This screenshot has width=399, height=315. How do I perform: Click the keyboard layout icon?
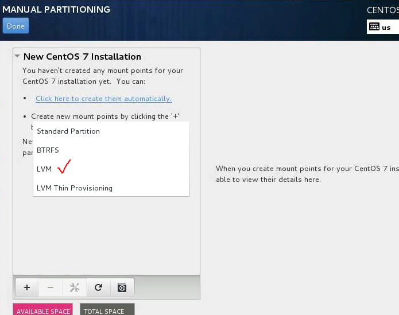coord(374,26)
